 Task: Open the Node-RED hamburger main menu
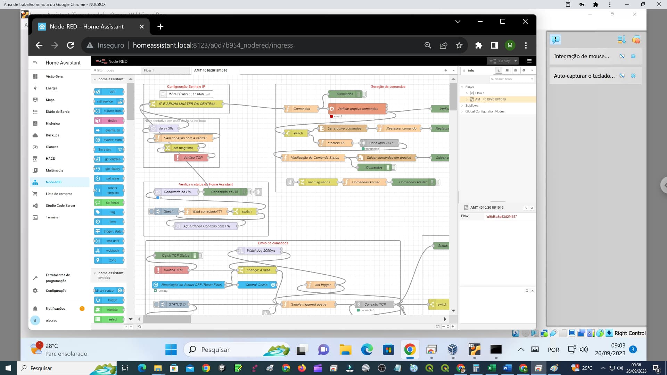pyautogui.click(x=529, y=61)
